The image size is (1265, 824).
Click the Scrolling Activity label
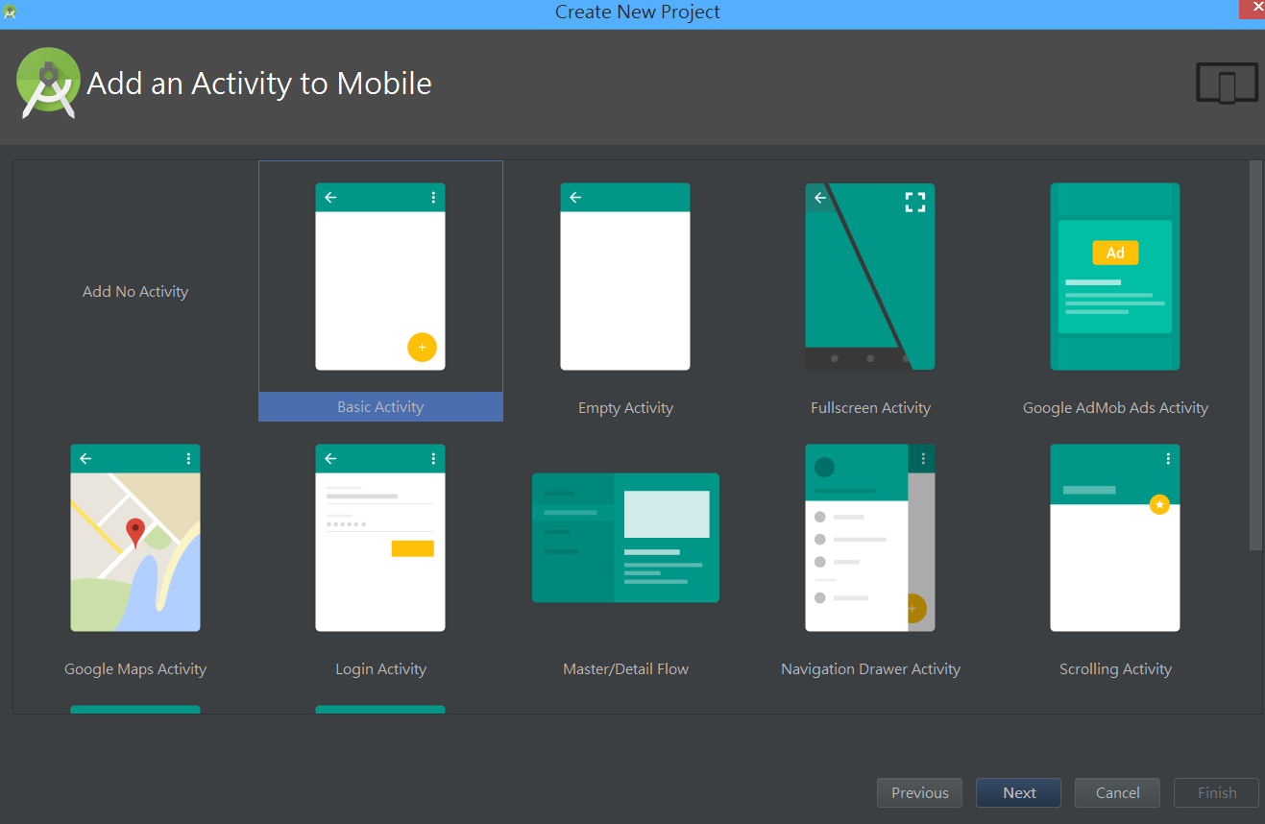1115,669
